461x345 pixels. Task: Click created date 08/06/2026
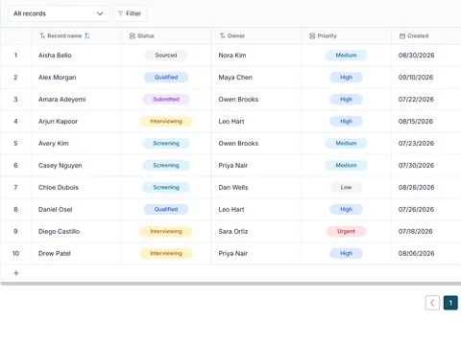click(416, 254)
